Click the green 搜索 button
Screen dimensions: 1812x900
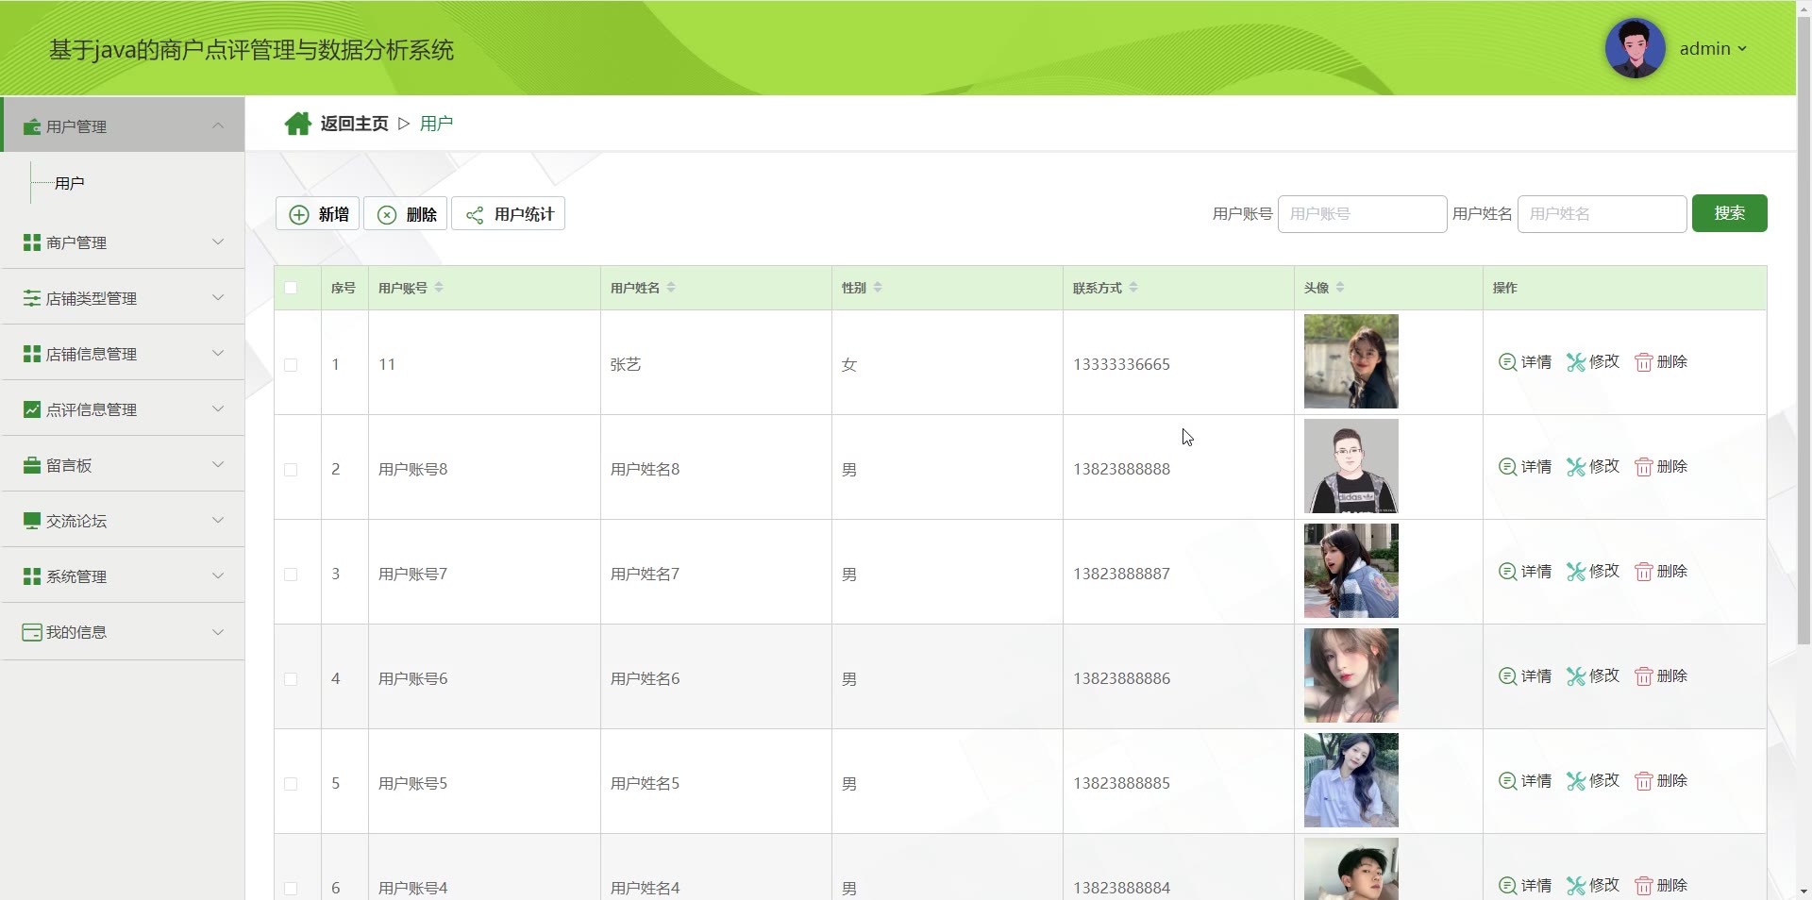(x=1729, y=214)
